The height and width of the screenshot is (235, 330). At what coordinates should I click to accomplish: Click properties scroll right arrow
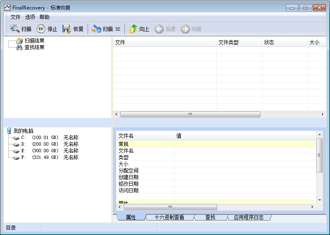point(313,207)
